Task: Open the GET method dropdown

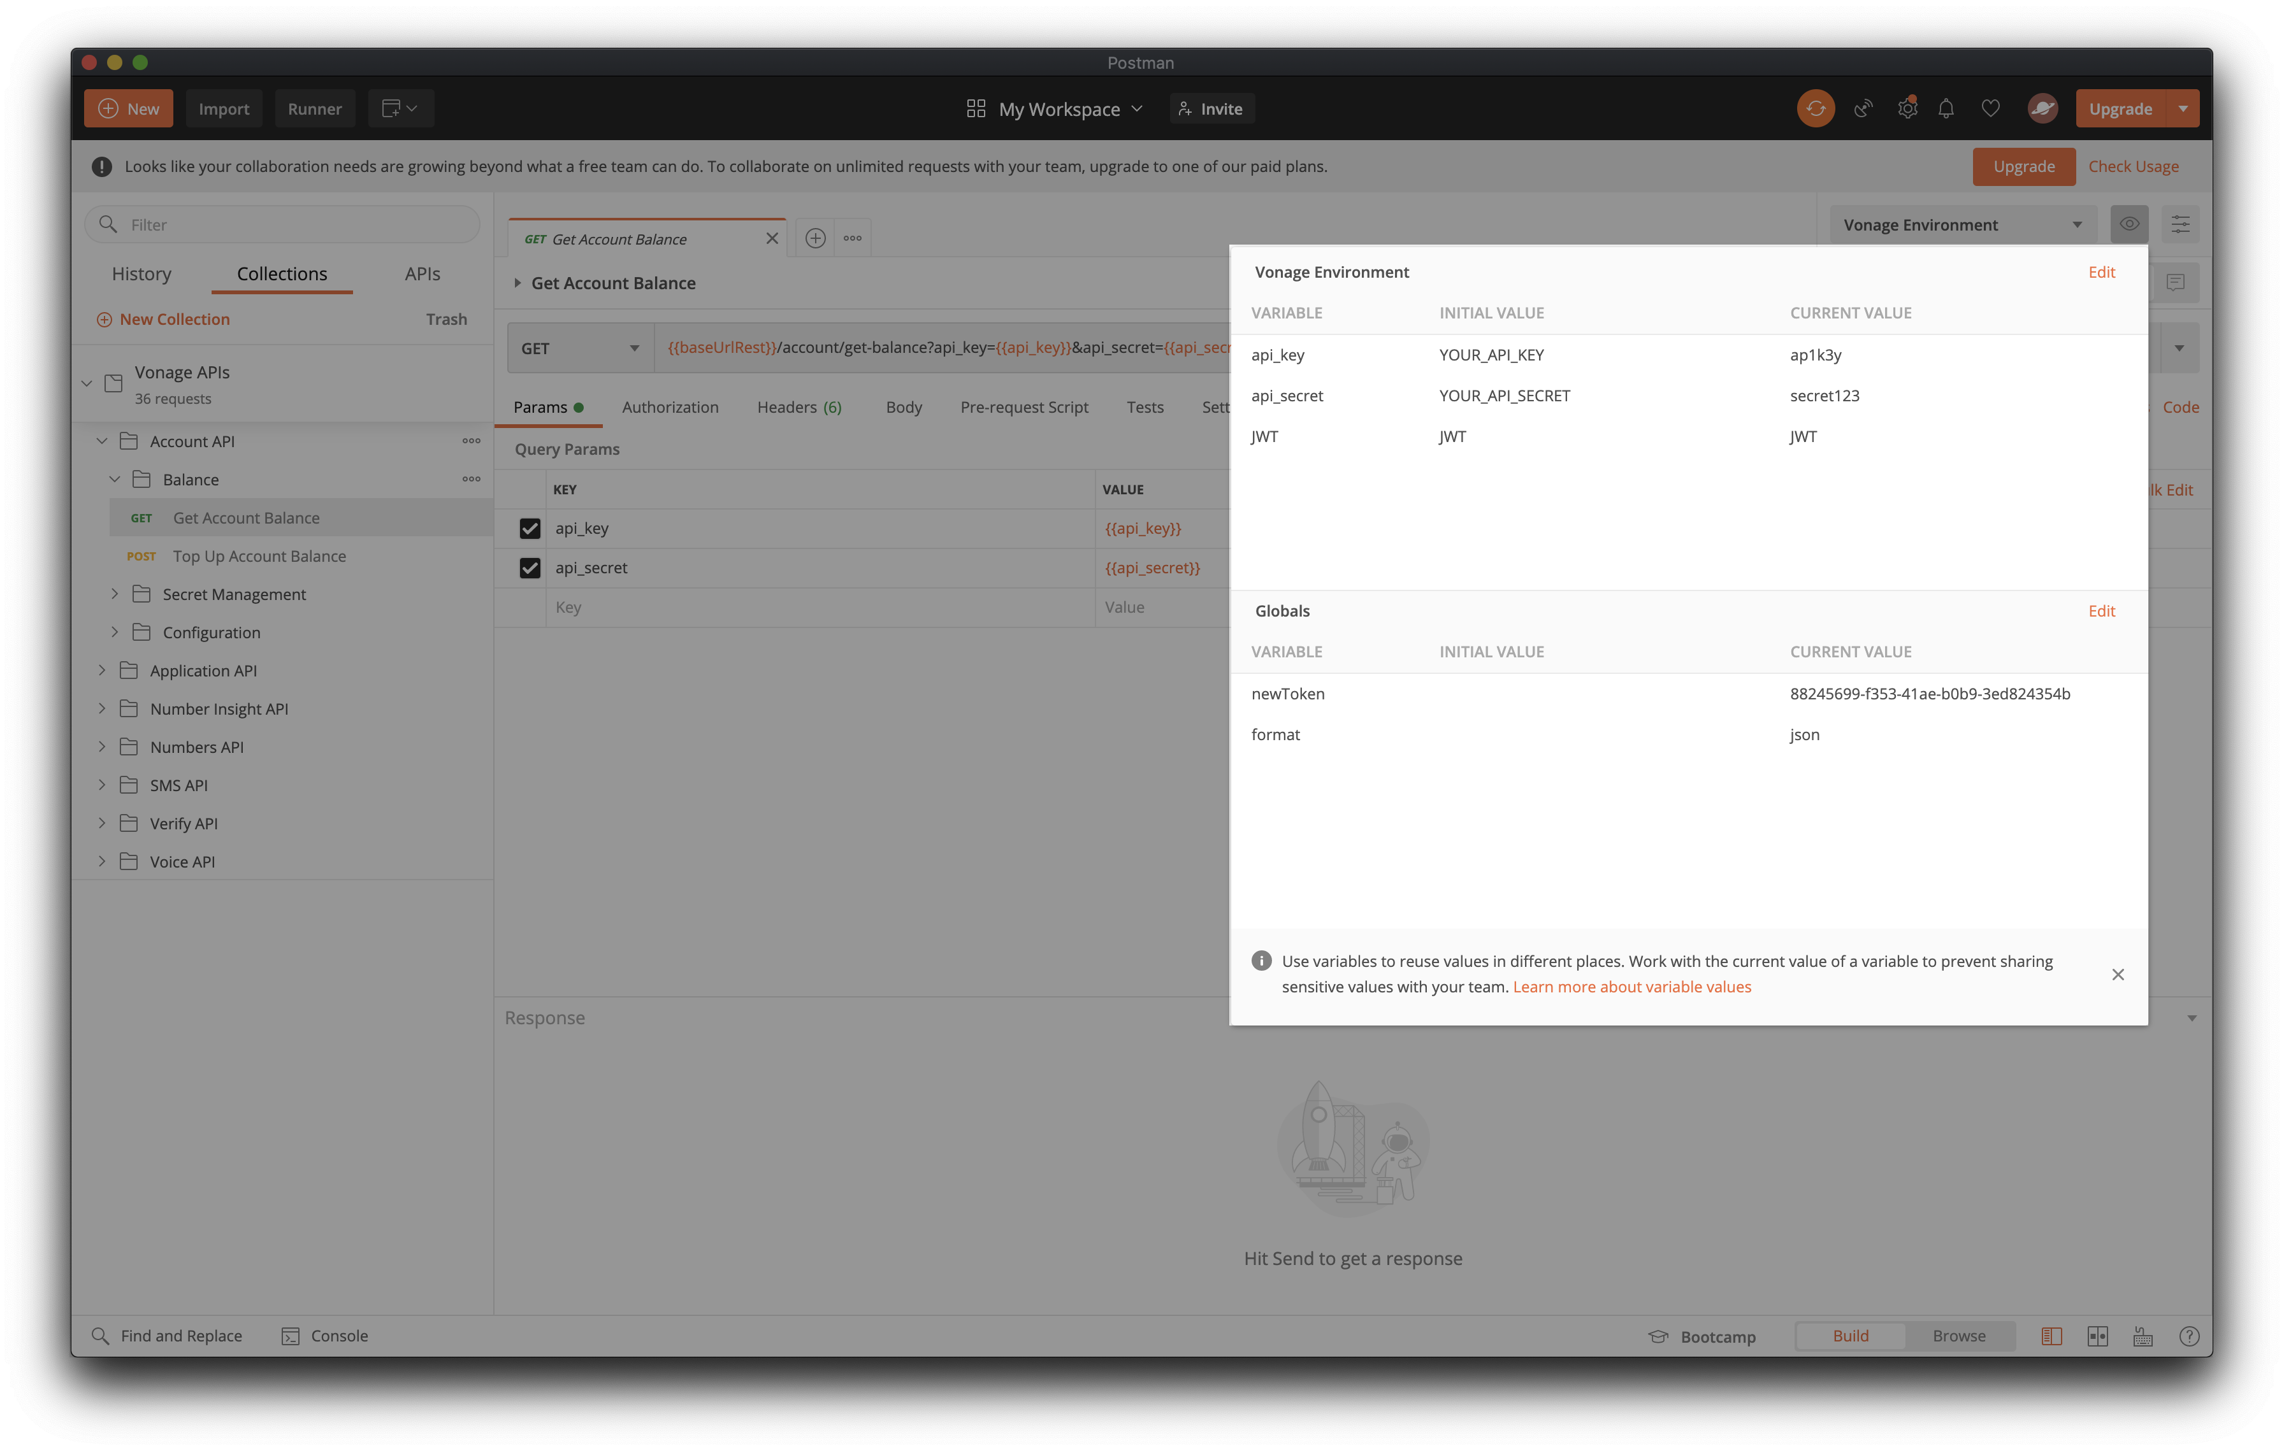Action: (x=579, y=348)
